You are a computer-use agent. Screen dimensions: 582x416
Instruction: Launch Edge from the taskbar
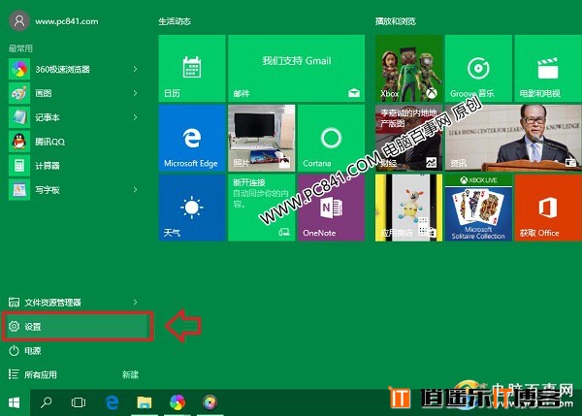tap(112, 402)
